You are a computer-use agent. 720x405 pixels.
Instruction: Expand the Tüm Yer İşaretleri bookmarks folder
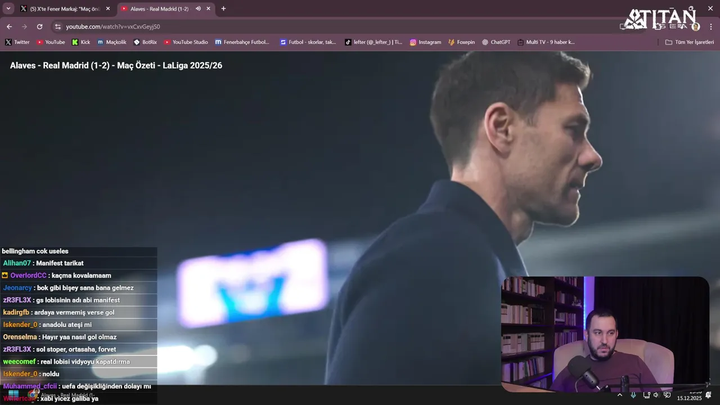pyautogui.click(x=689, y=42)
